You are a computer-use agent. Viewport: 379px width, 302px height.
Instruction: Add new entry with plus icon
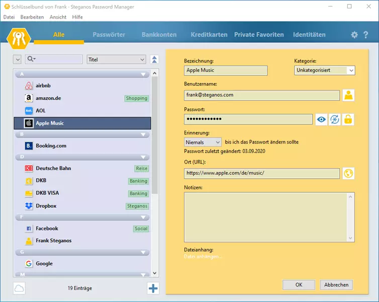pyautogui.click(x=153, y=288)
